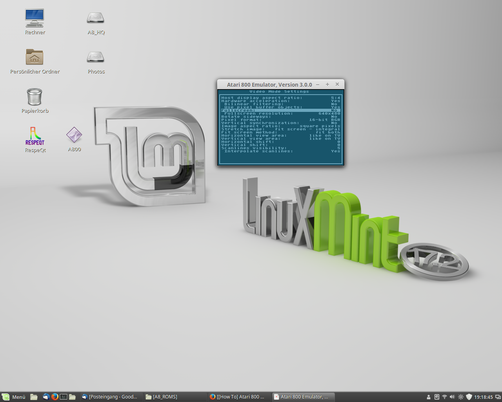This screenshot has height=402, width=502.
Task: Open the clipboard/update tray icon
Action: tap(437, 397)
